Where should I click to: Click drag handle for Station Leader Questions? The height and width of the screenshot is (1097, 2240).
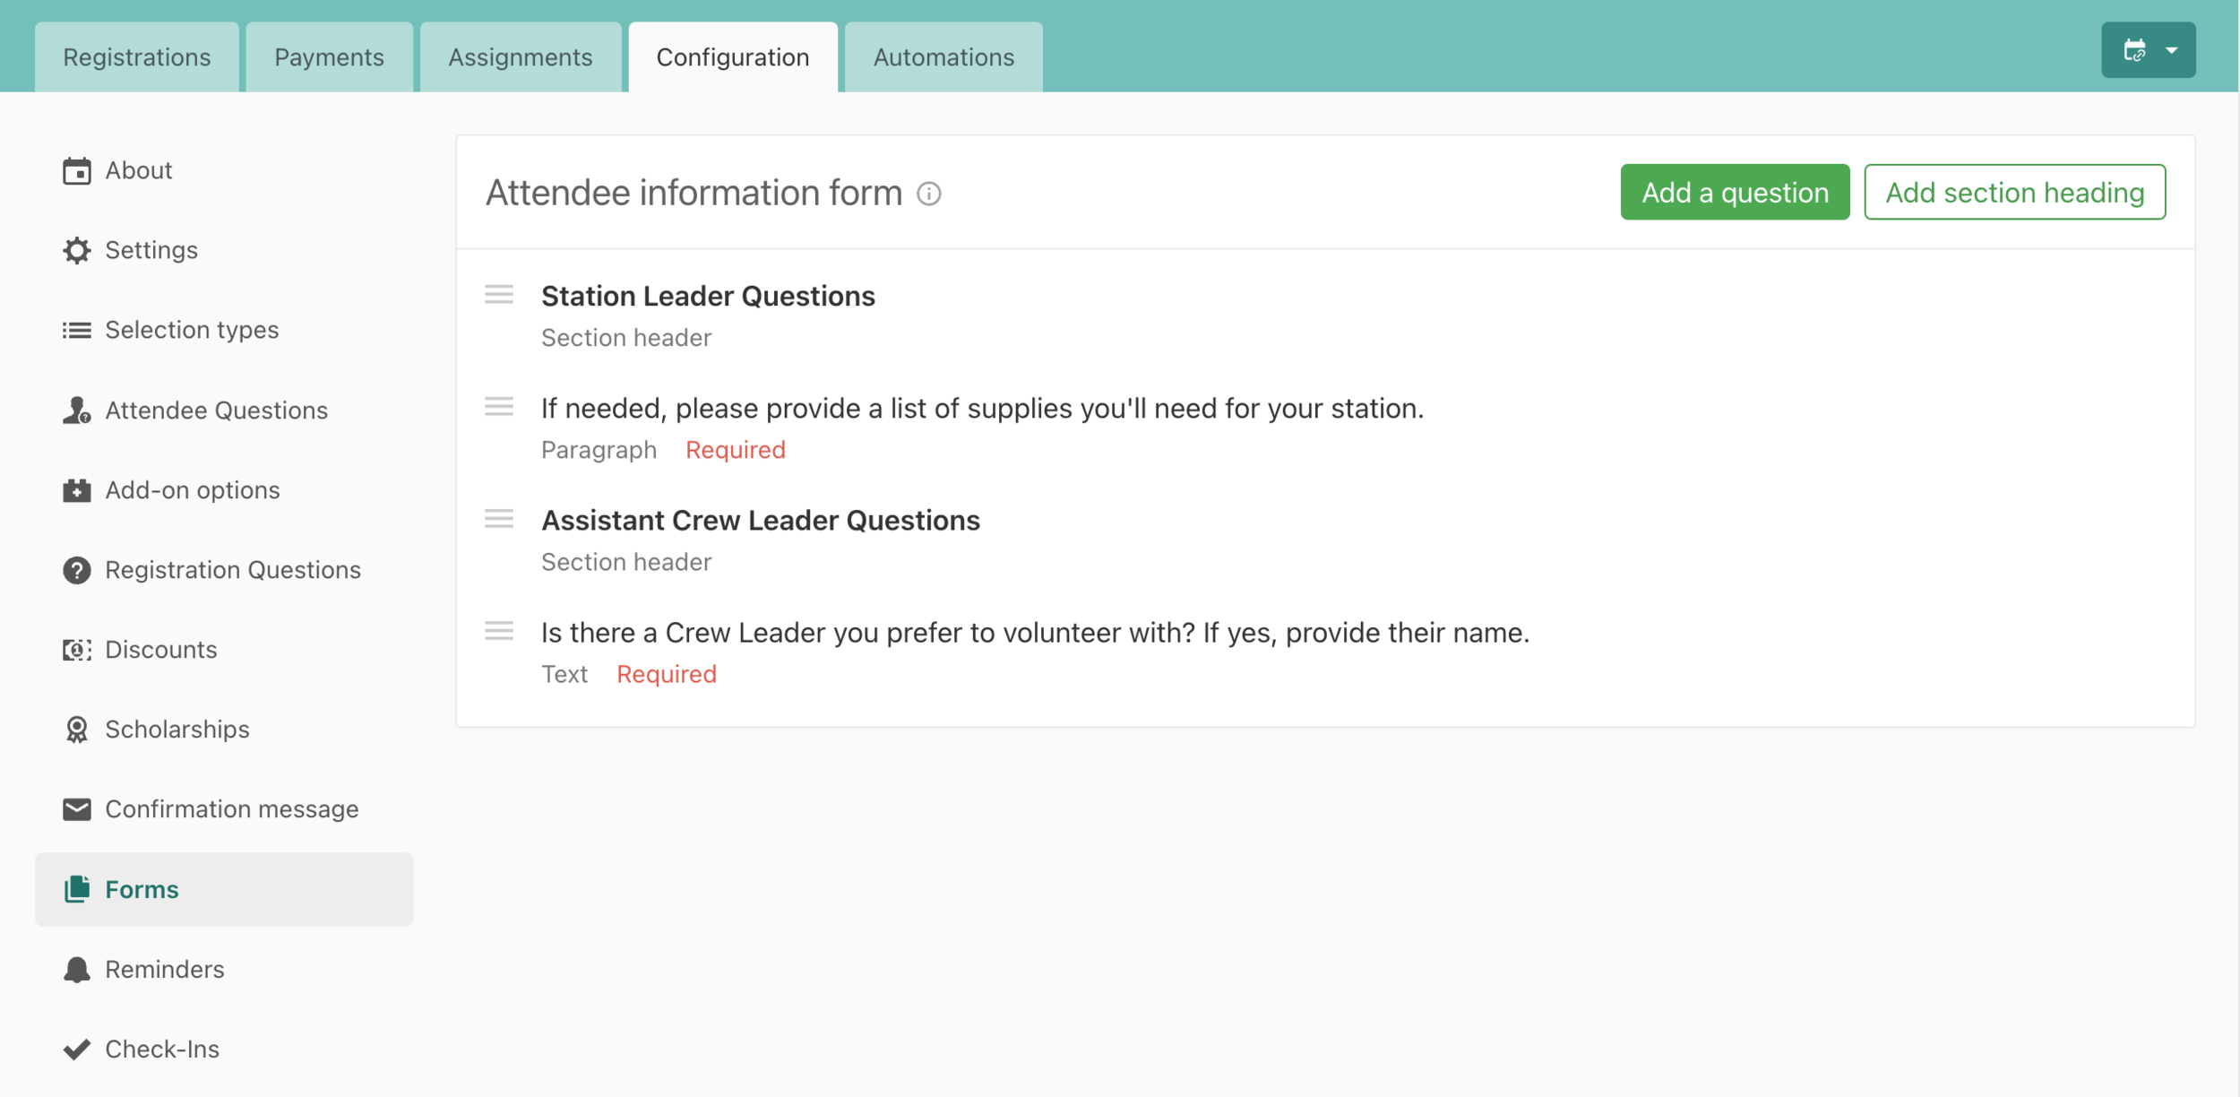point(499,295)
